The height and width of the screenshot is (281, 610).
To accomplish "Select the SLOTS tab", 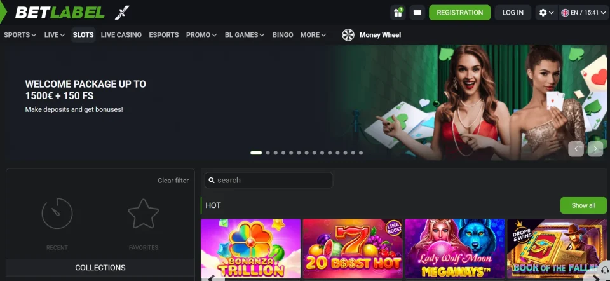I will tap(83, 34).
